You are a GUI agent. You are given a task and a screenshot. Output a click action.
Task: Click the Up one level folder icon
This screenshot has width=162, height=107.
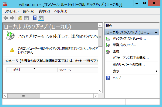[x=20, y=18]
